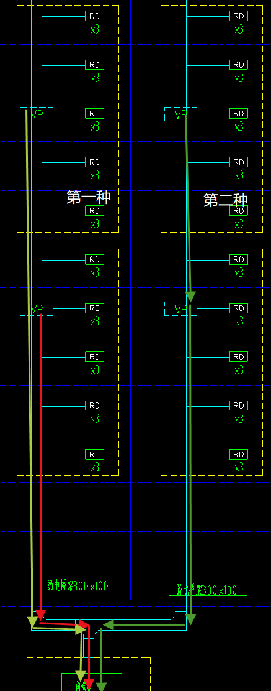Select 弱电桥架300x100 label under 第二种 scheme
Image resolution: width=271 pixels, height=691 pixels.
click(x=207, y=590)
